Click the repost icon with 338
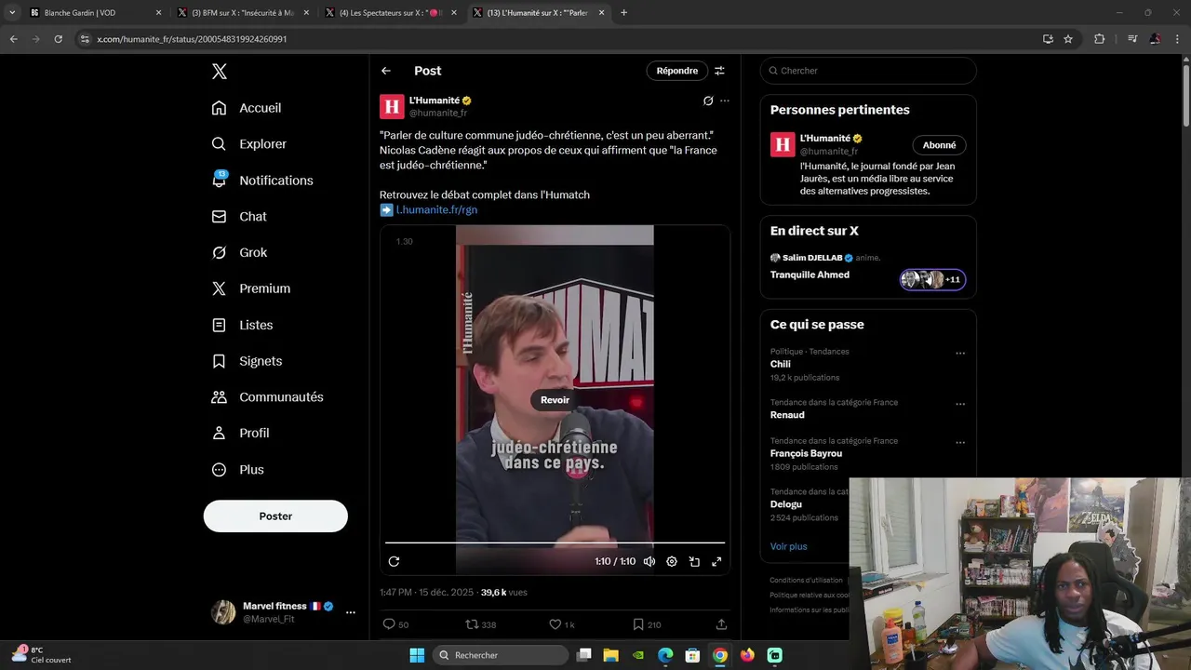Screen dimensions: 1191x670 (472, 624)
